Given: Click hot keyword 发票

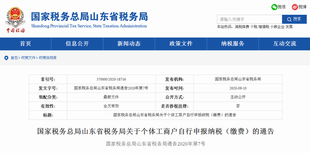Looking at the screenshot, I should click(x=289, y=27).
